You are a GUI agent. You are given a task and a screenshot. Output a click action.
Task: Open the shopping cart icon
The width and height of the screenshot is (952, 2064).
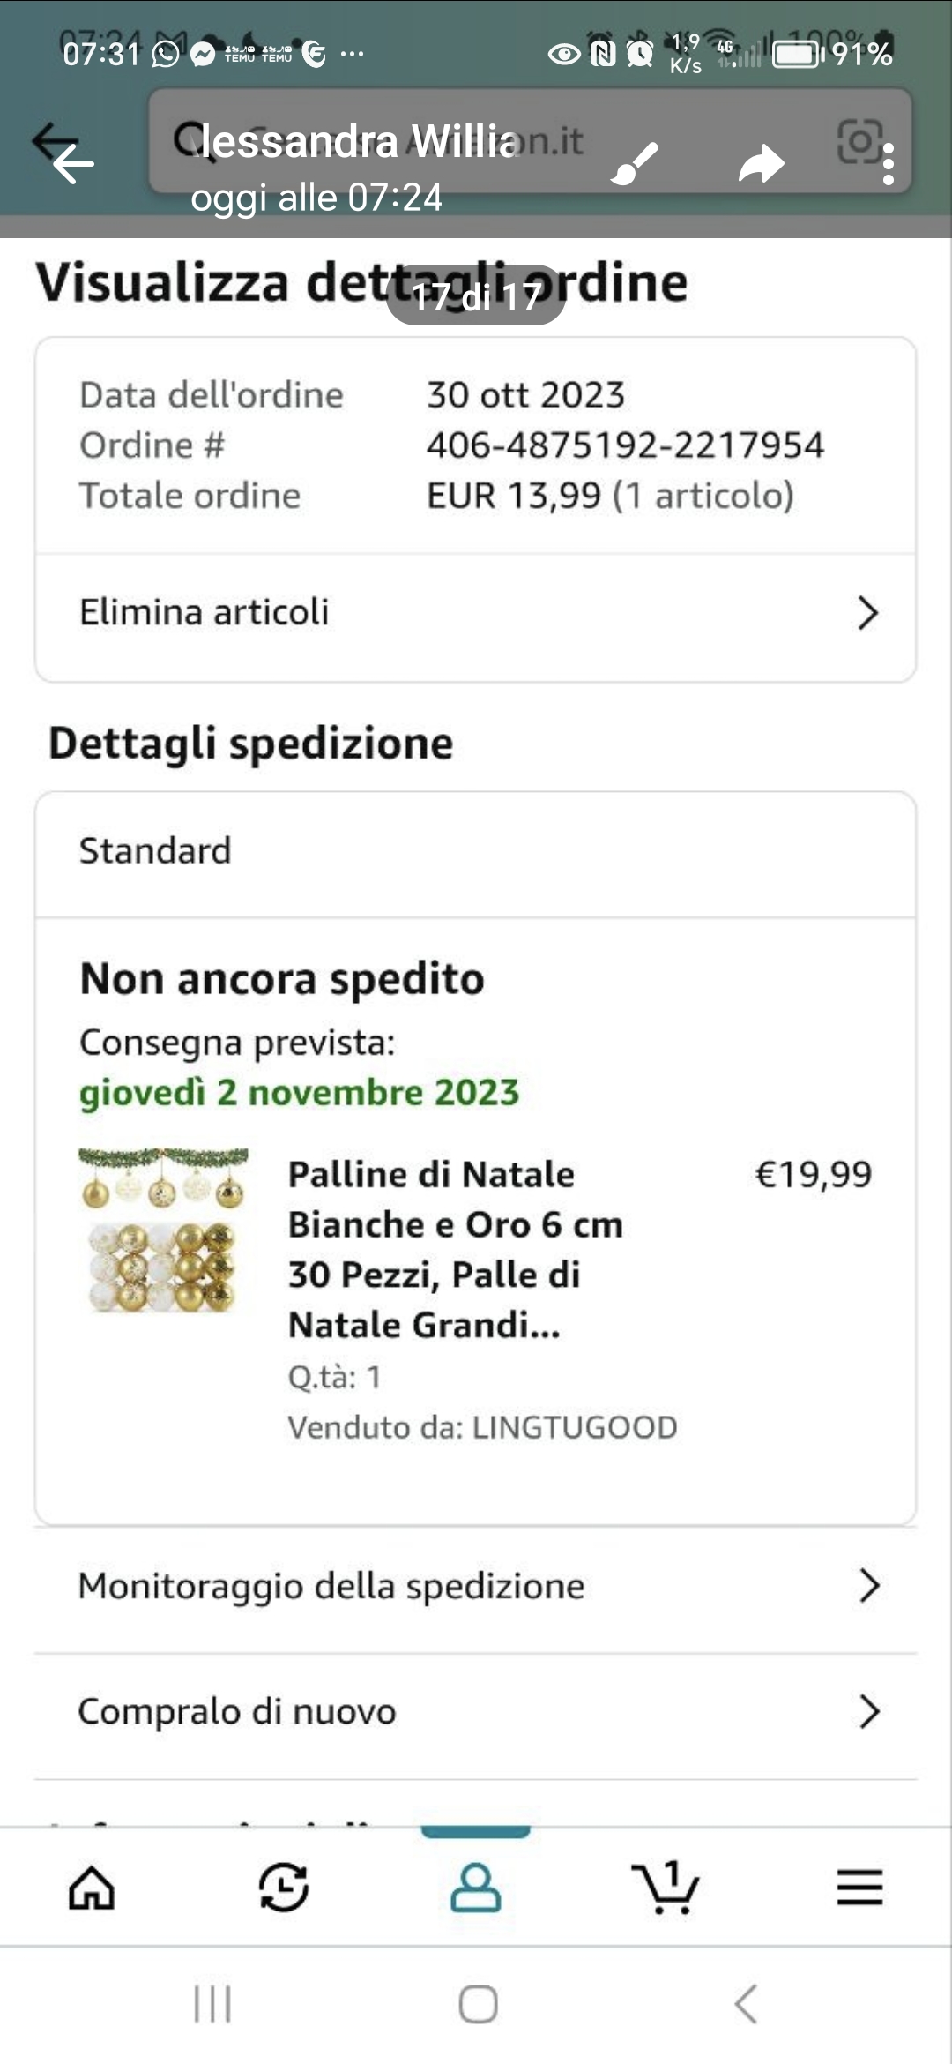pos(666,1888)
